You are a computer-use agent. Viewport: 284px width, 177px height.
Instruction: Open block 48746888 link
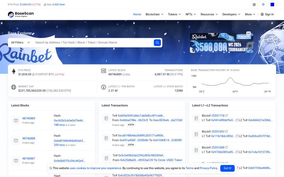pyautogui.click(x=29, y=138)
